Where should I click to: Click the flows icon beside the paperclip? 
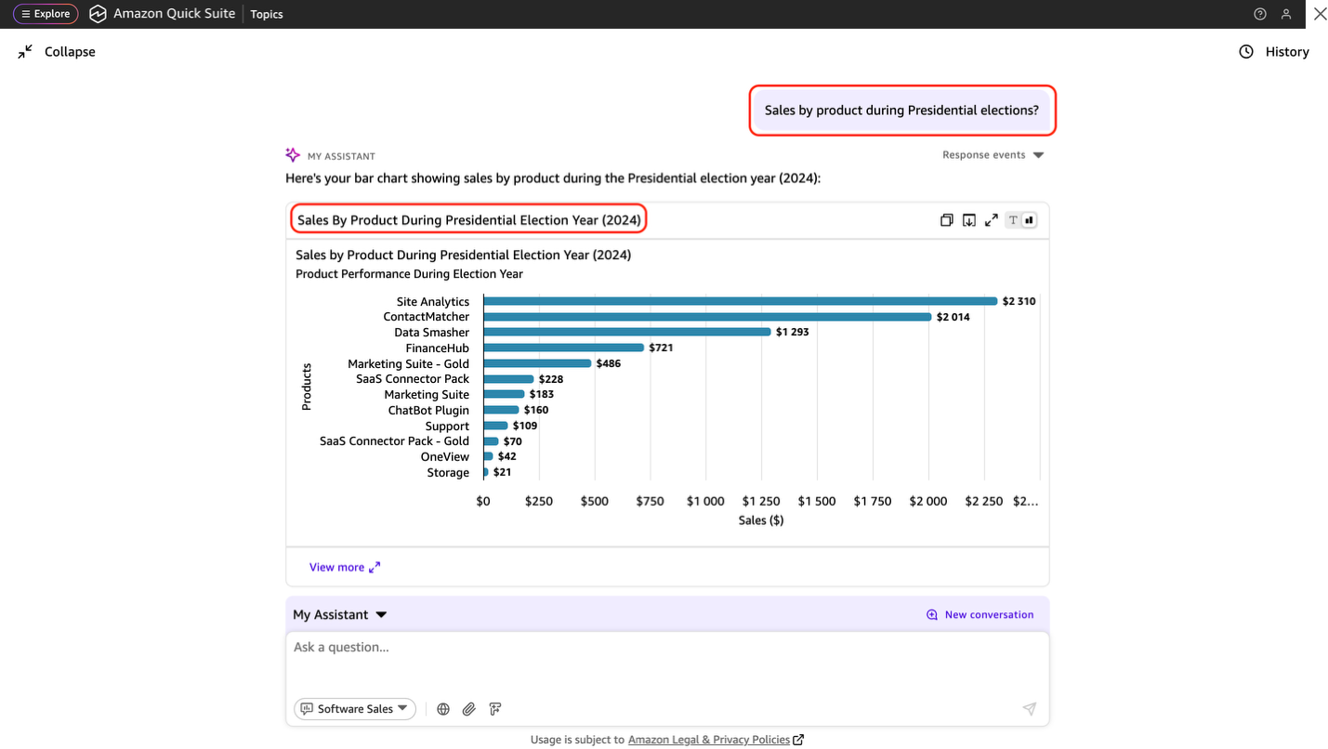coord(495,709)
